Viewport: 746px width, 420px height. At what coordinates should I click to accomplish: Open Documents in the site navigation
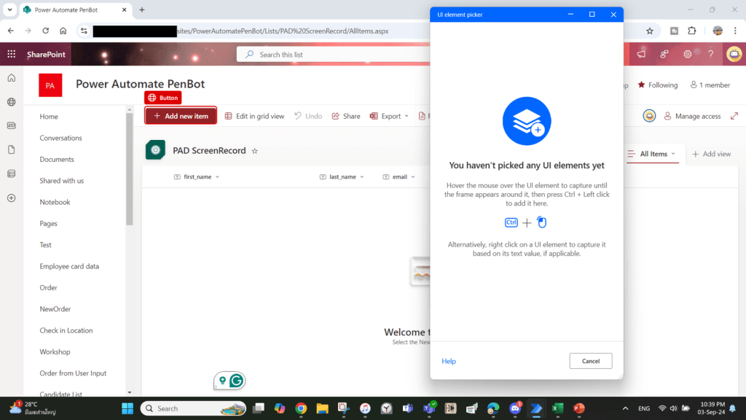point(57,159)
